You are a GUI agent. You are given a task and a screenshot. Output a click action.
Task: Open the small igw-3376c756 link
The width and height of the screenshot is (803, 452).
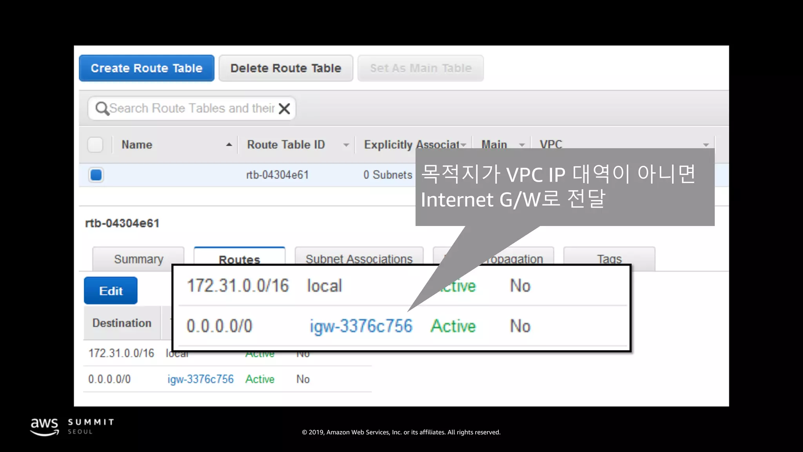point(201,379)
